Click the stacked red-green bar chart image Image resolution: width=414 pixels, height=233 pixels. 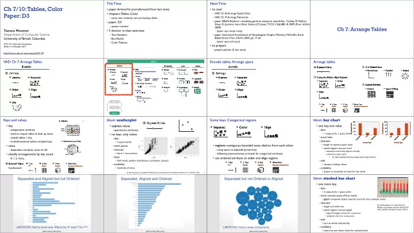pos(393,187)
